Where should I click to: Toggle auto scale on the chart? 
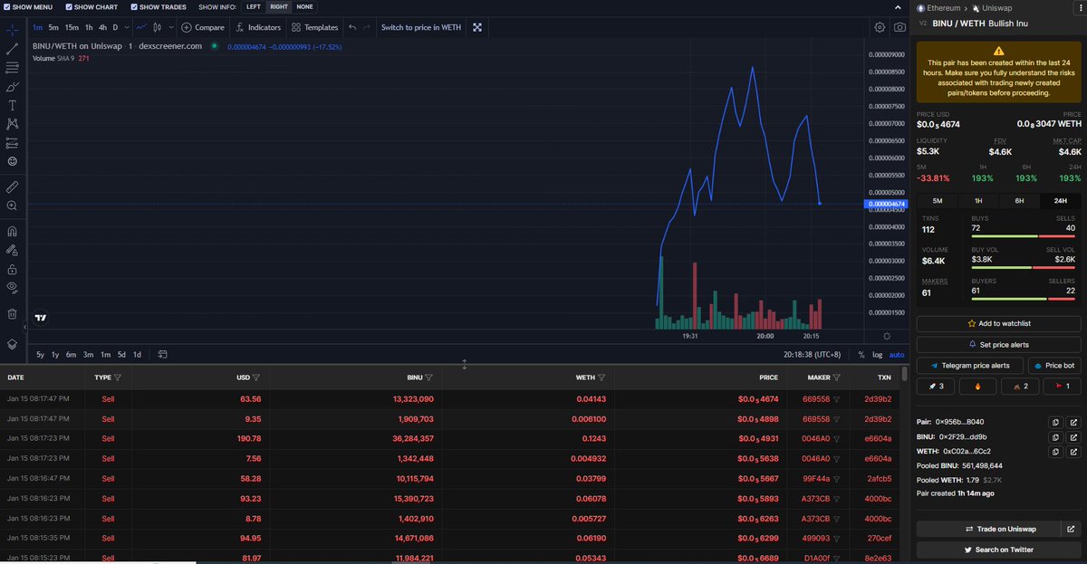pyautogui.click(x=897, y=355)
